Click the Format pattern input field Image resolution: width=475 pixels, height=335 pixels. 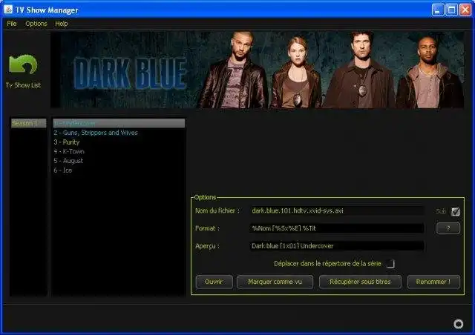336,228
